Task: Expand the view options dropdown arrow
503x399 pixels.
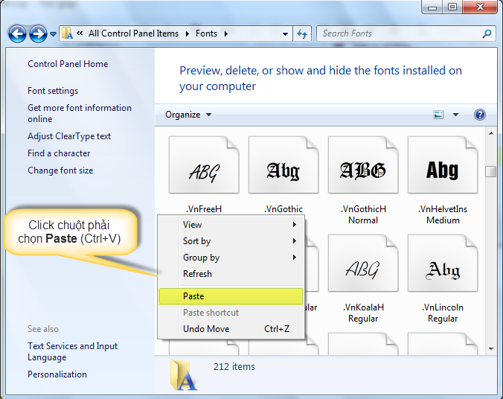Action: 455,115
